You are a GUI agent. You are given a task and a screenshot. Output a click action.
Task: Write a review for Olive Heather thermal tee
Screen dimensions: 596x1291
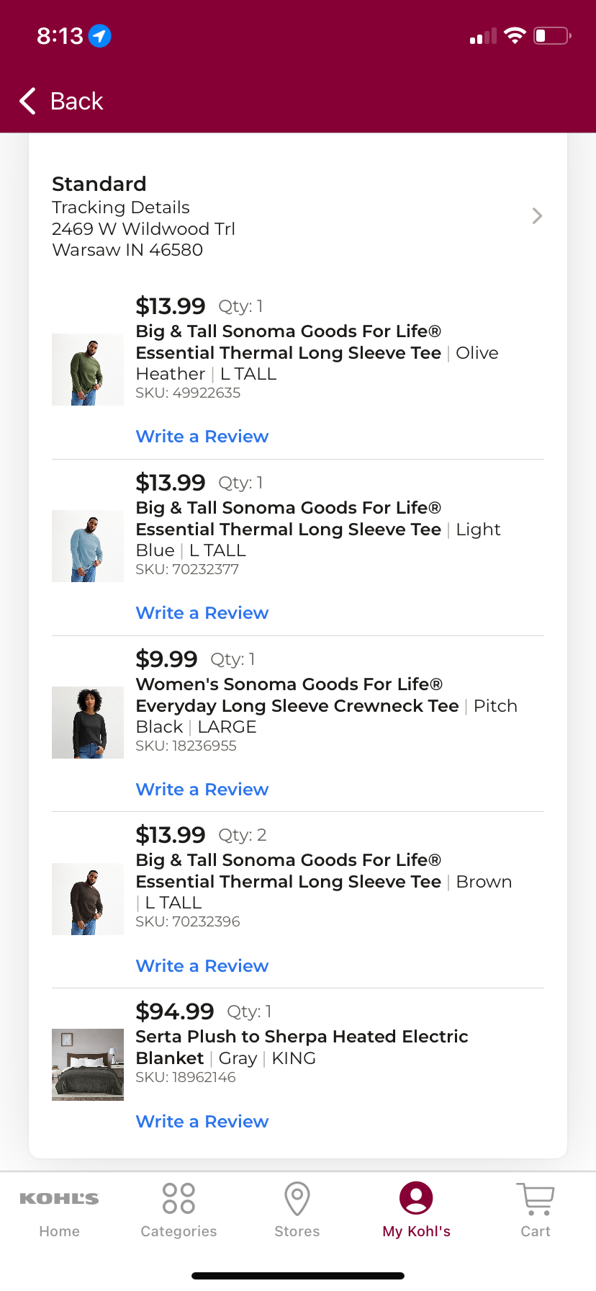pos(202,437)
